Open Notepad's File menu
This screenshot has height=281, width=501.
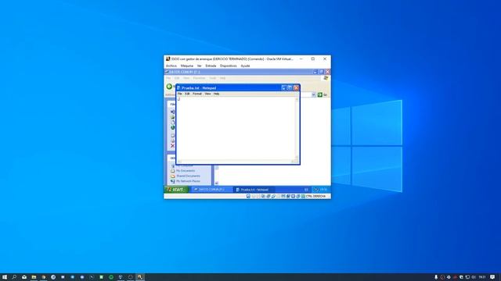click(x=179, y=94)
